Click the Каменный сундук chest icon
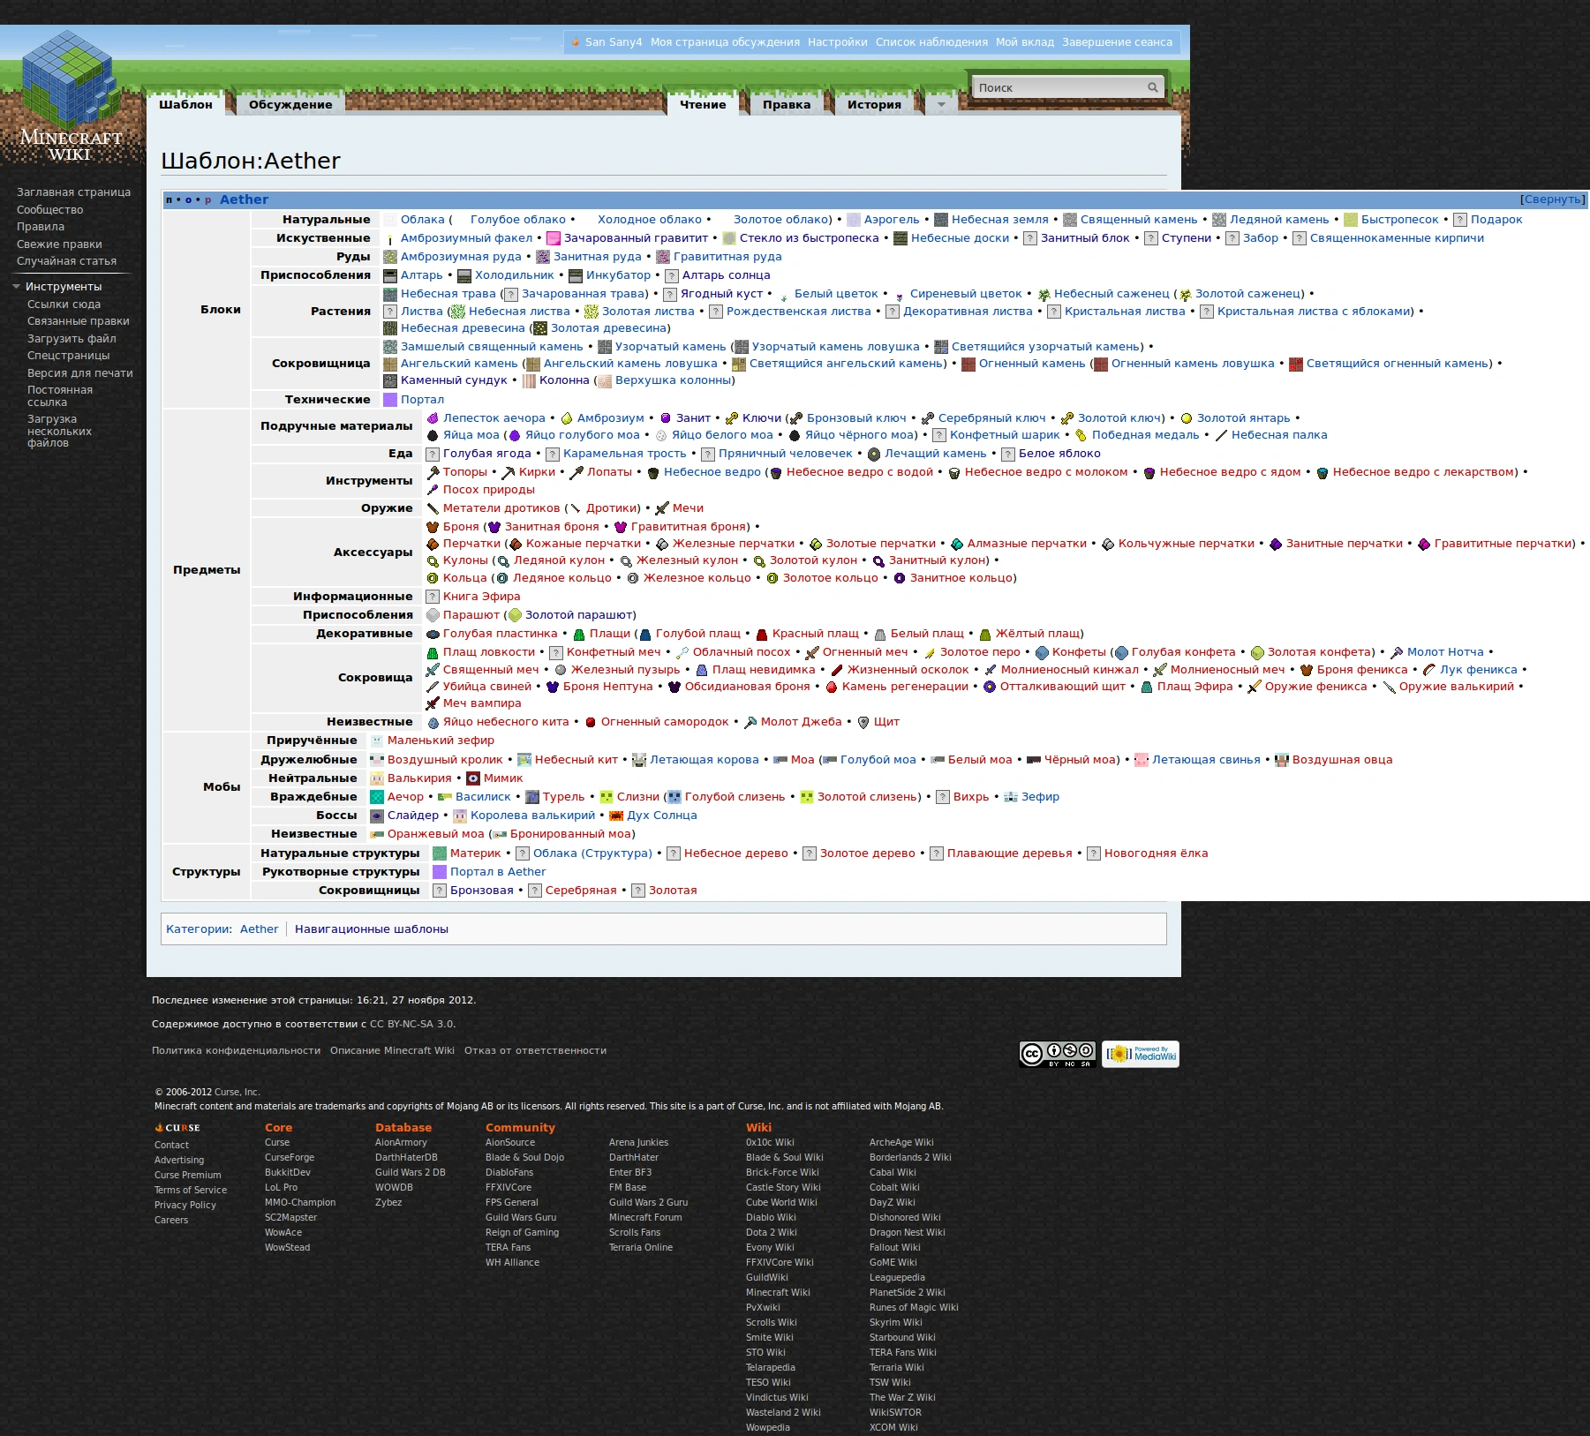 [390, 380]
